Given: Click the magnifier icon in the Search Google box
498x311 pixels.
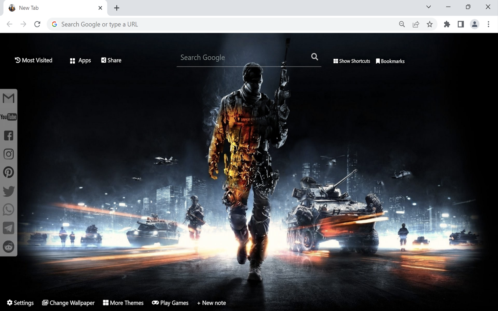Looking at the screenshot, I should click(x=315, y=57).
